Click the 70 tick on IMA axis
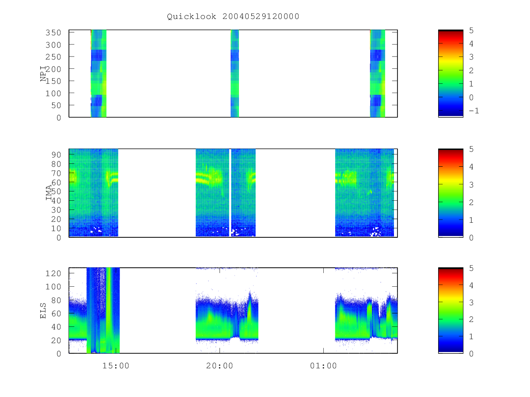The image size is (530, 397). click(x=57, y=172)
